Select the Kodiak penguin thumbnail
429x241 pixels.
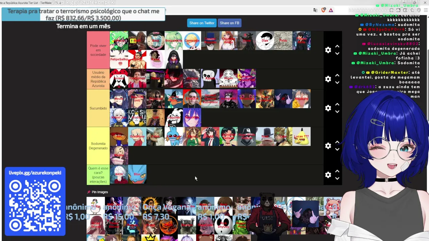coord(137,117)
